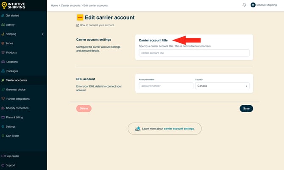
Task: Open the Zones menu item
Action: pos(9,43)
